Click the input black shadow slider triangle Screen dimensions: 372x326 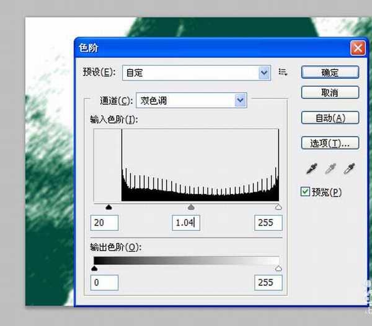(x=109, y=208)
